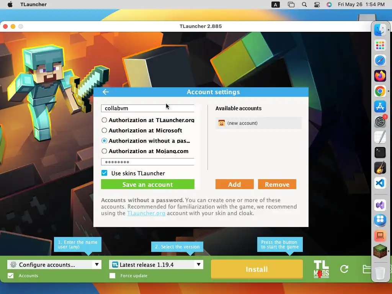The width and height of the screenshot is (392, 294).
Task: Click the refresh icon in launcher bar
Action: (x=344, y=269)
